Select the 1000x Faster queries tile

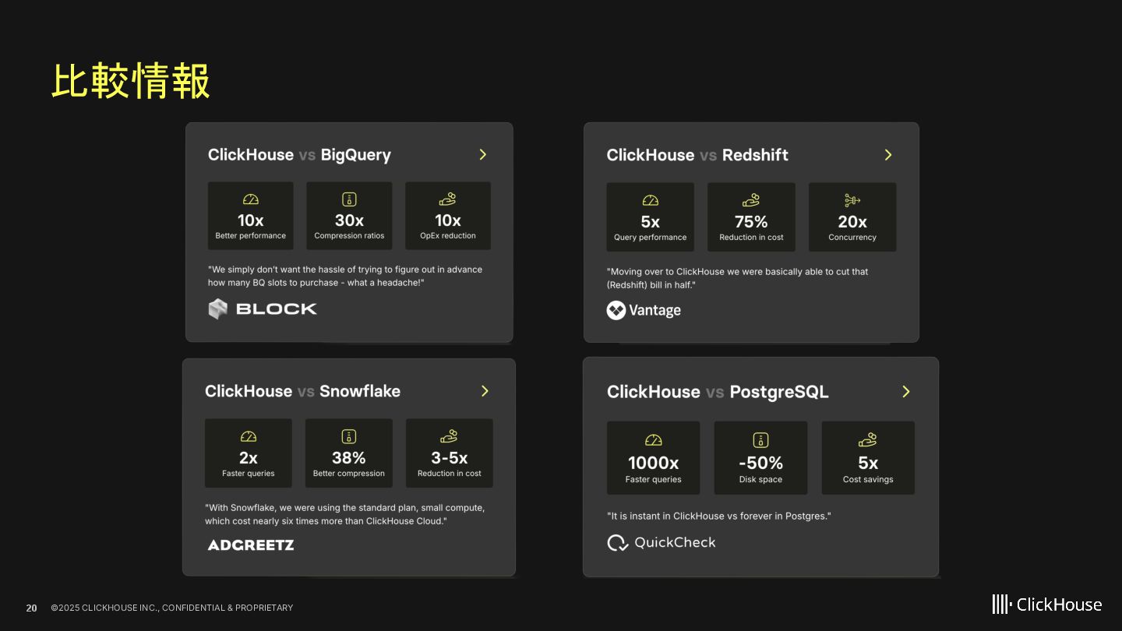(653, 458)
